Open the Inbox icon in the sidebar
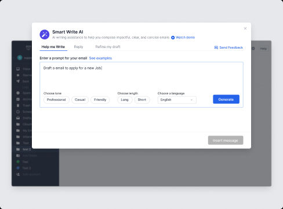The height and width of the screenshot is (209, 283). coord(18,69)
